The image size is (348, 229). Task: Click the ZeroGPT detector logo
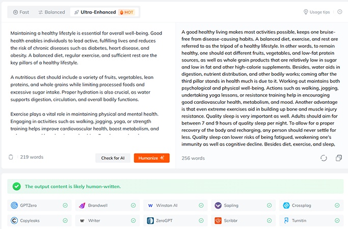[150, 220]
